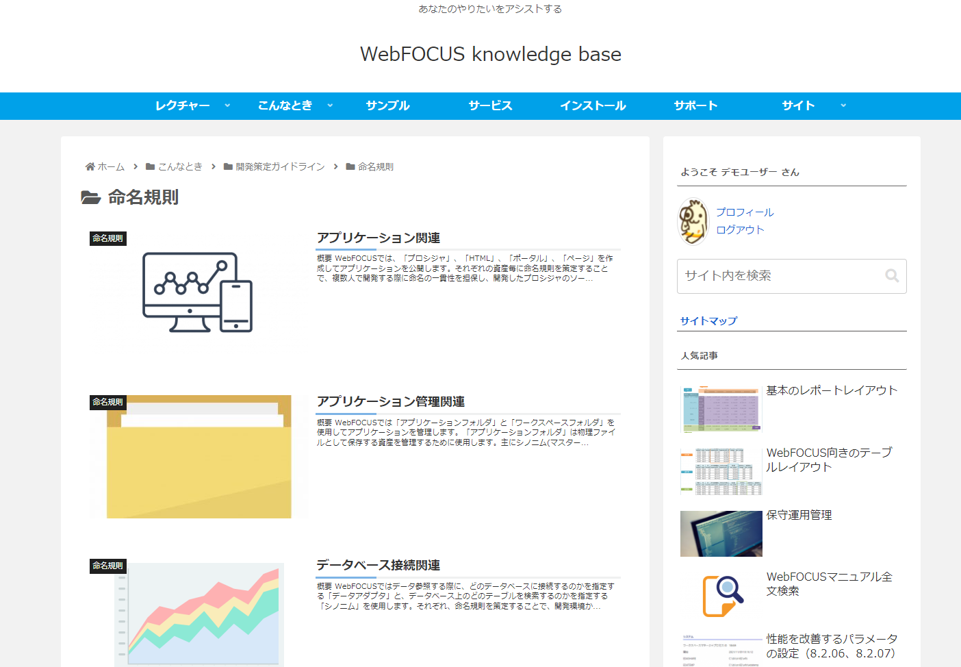Click the folder icon beside the 命名規則 heading
The width and height of the screenshot is (961, 667).
[x=90, y=198]
